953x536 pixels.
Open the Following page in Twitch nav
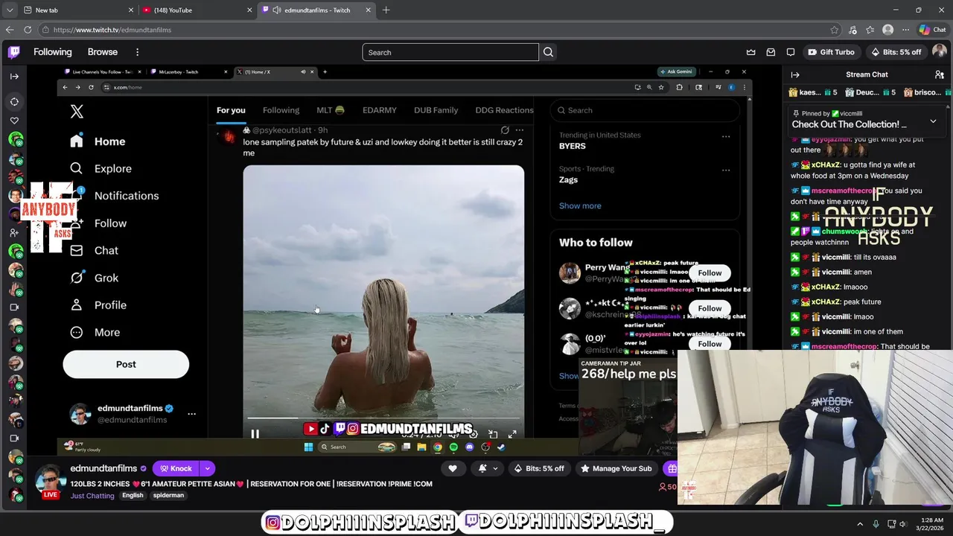tap(52, 52)
